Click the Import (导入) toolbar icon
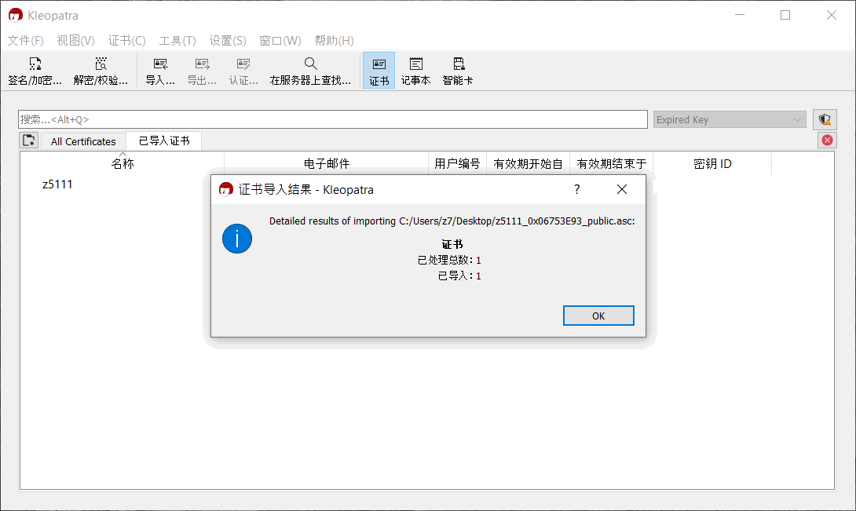856x511 pixels. click(x=160, y=71)
